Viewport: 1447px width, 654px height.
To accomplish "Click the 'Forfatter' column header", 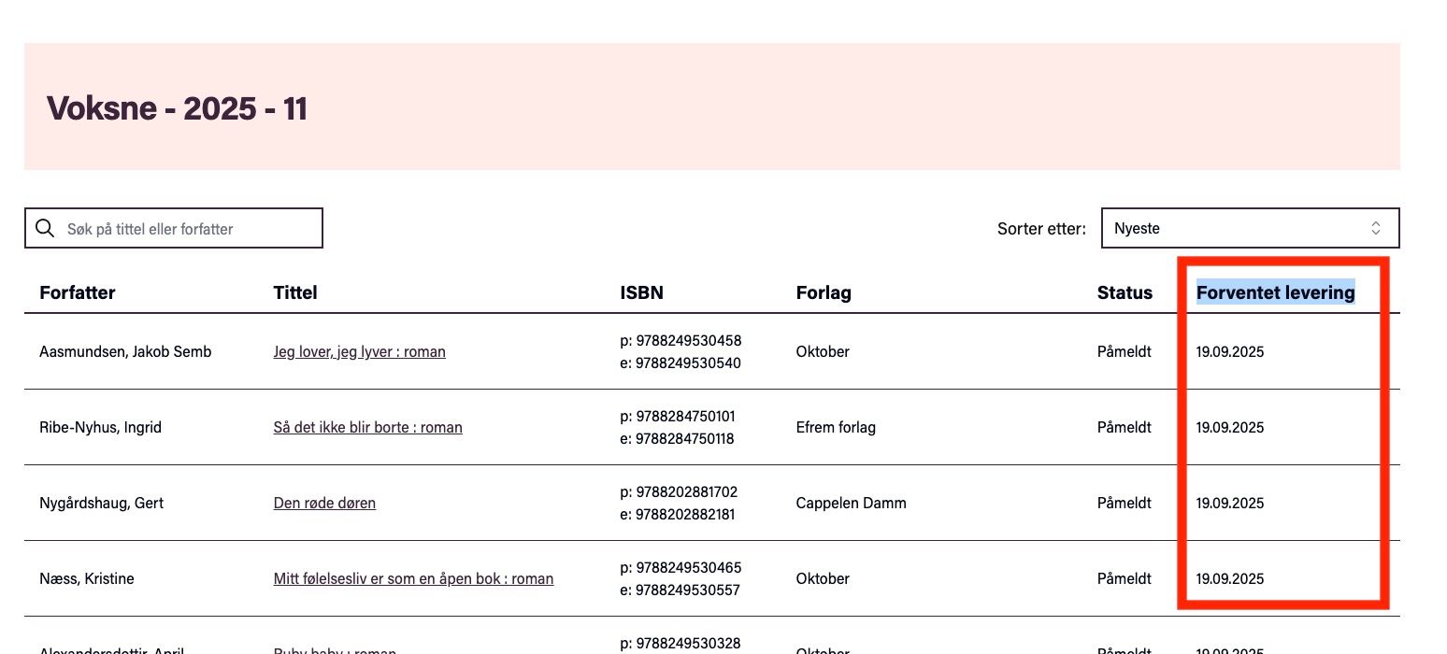I will (x=78, y=292).
